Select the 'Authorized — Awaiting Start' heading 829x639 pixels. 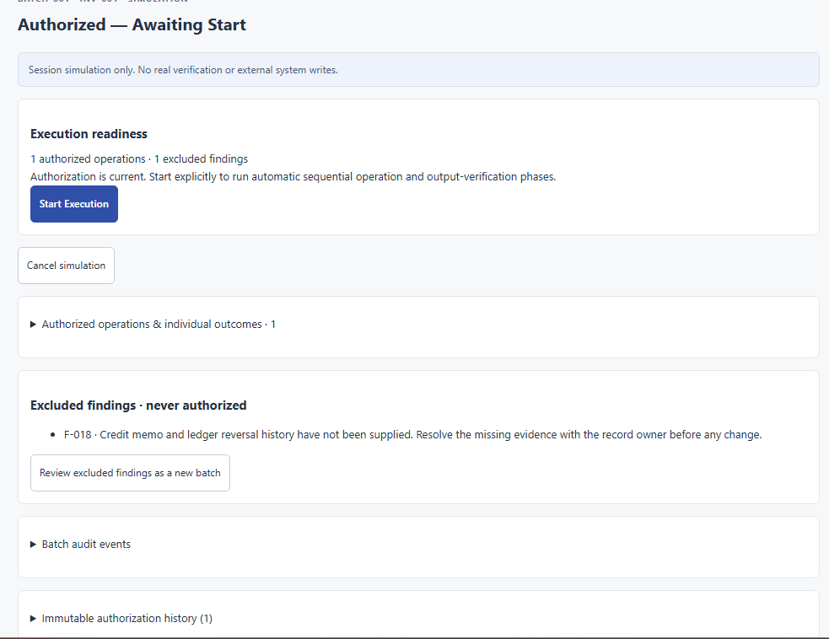click(132, 24)
